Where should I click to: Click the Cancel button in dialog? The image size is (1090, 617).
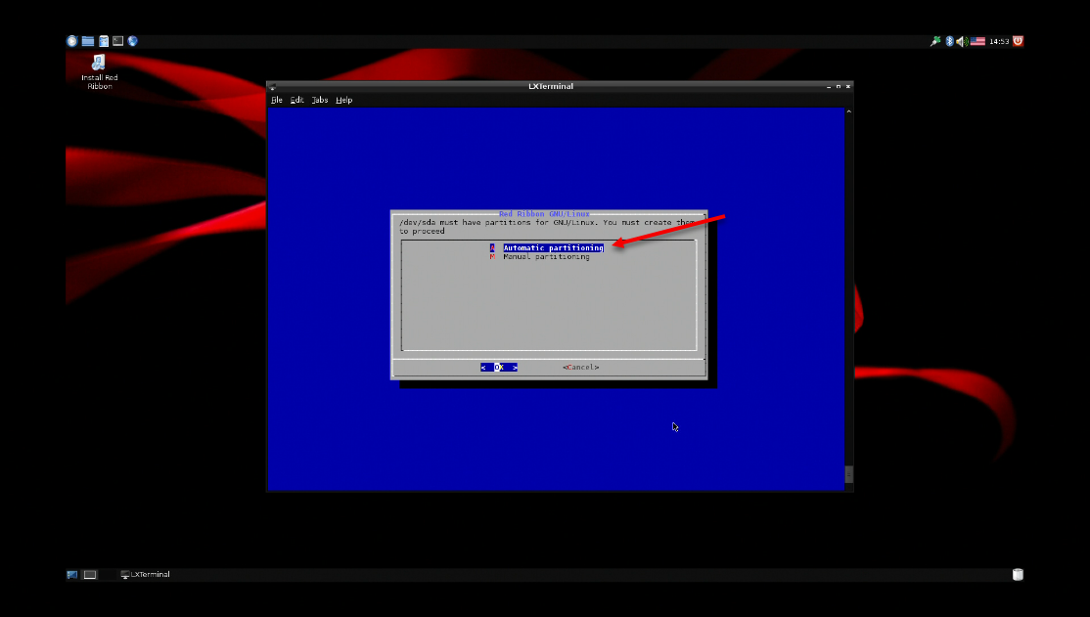click(580, 368)
